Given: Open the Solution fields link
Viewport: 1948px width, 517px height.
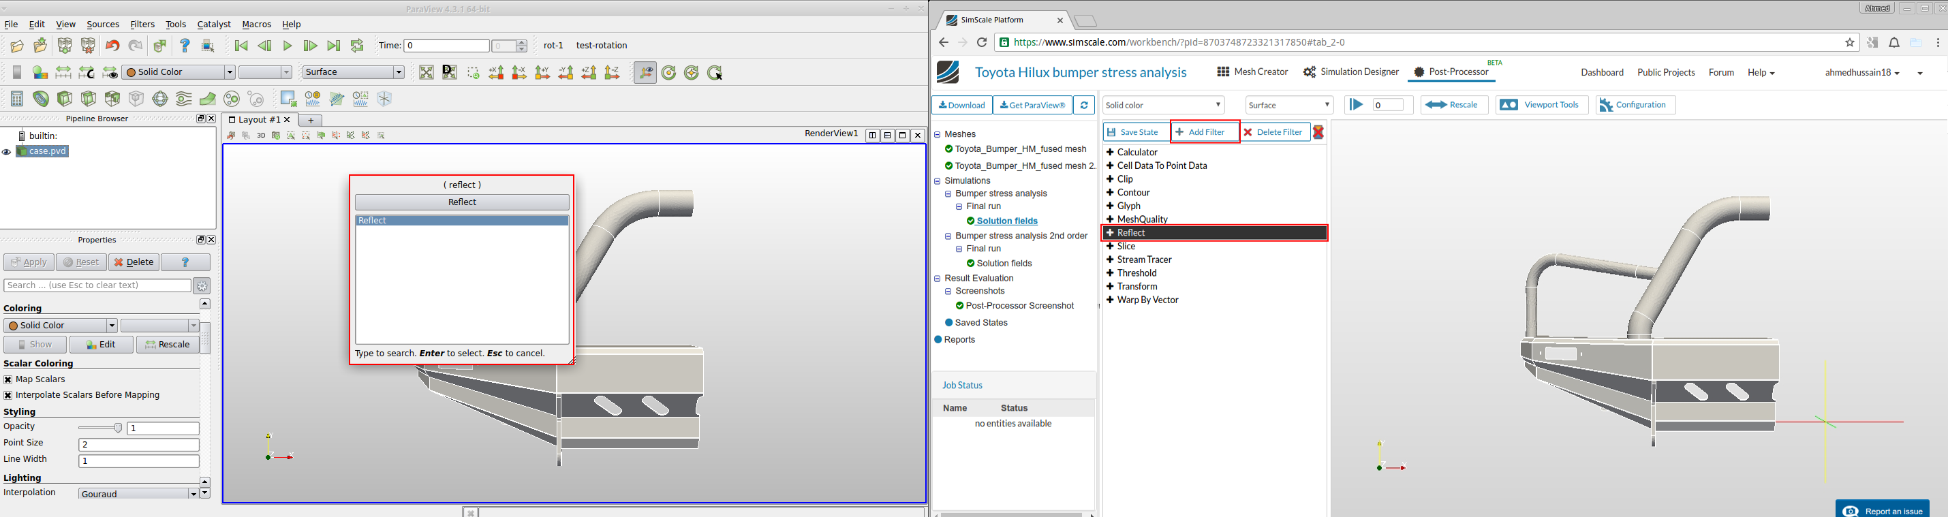Looking at the screenshot, I should (1006, 221).
